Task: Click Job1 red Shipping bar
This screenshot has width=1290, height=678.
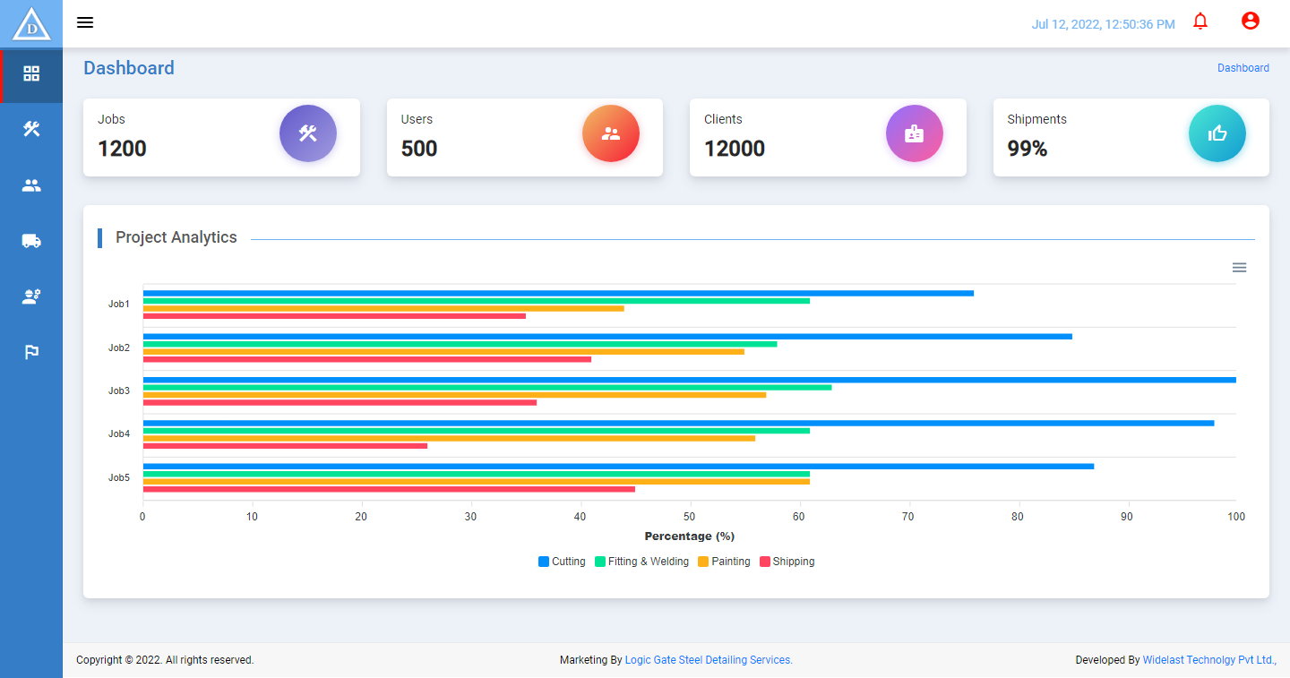Action: [334, 316]
